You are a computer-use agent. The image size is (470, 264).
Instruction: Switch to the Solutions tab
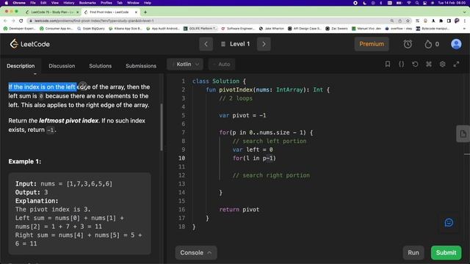tap(101, 66)
